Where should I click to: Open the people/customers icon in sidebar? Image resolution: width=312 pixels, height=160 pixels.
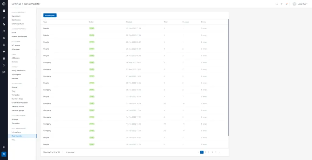(4, 17)
